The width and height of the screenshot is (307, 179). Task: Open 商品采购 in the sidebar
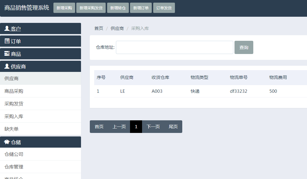tap(14, 91)
